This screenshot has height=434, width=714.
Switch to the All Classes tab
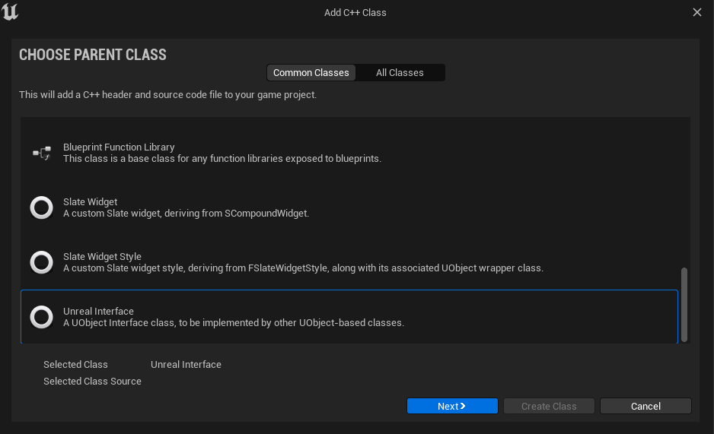click(x=400, y=73)
